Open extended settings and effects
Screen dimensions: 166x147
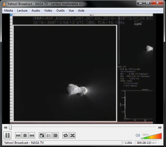coord(56,135)
